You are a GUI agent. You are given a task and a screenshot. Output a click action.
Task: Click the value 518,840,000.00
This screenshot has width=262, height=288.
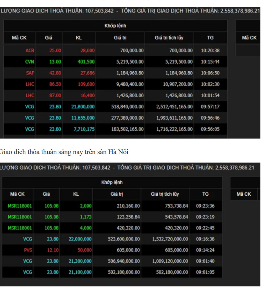click(127, 107)
